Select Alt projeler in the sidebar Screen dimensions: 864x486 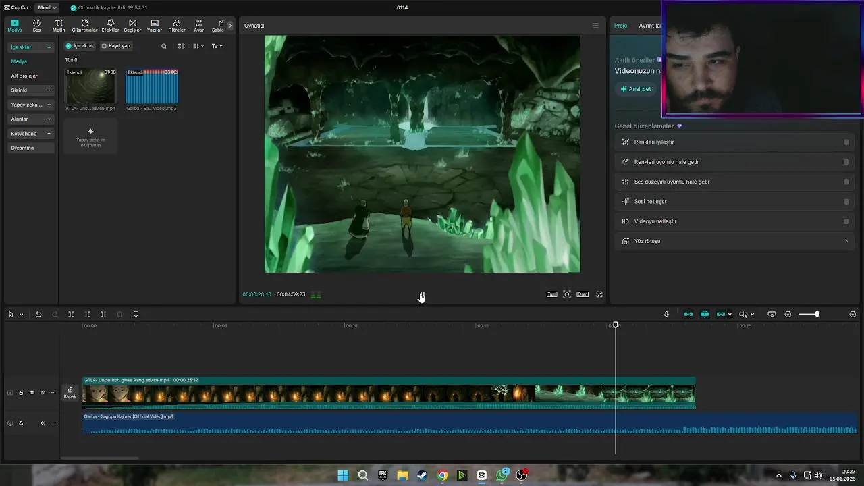coord(24,76)
